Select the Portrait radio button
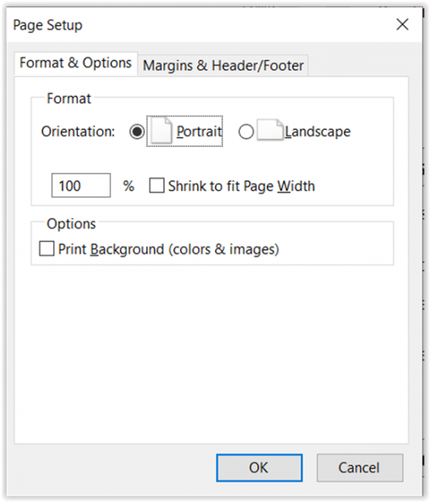The image size is (430, 502). tap(137, 131)
